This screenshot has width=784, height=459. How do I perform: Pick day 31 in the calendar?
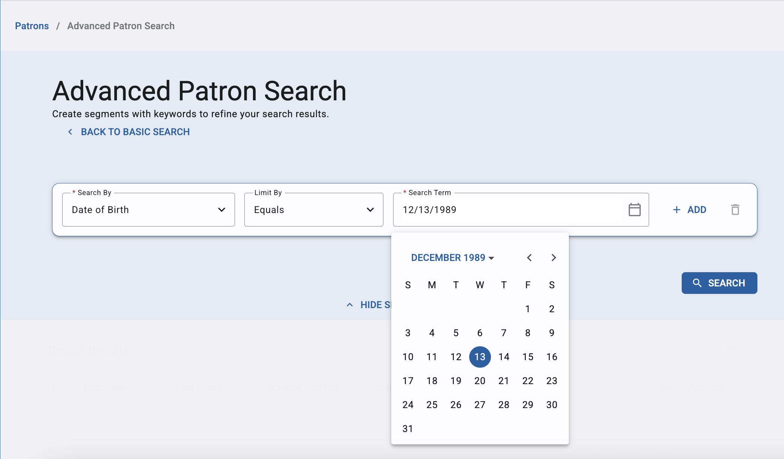pyautogui.click(x=408, y=429)
